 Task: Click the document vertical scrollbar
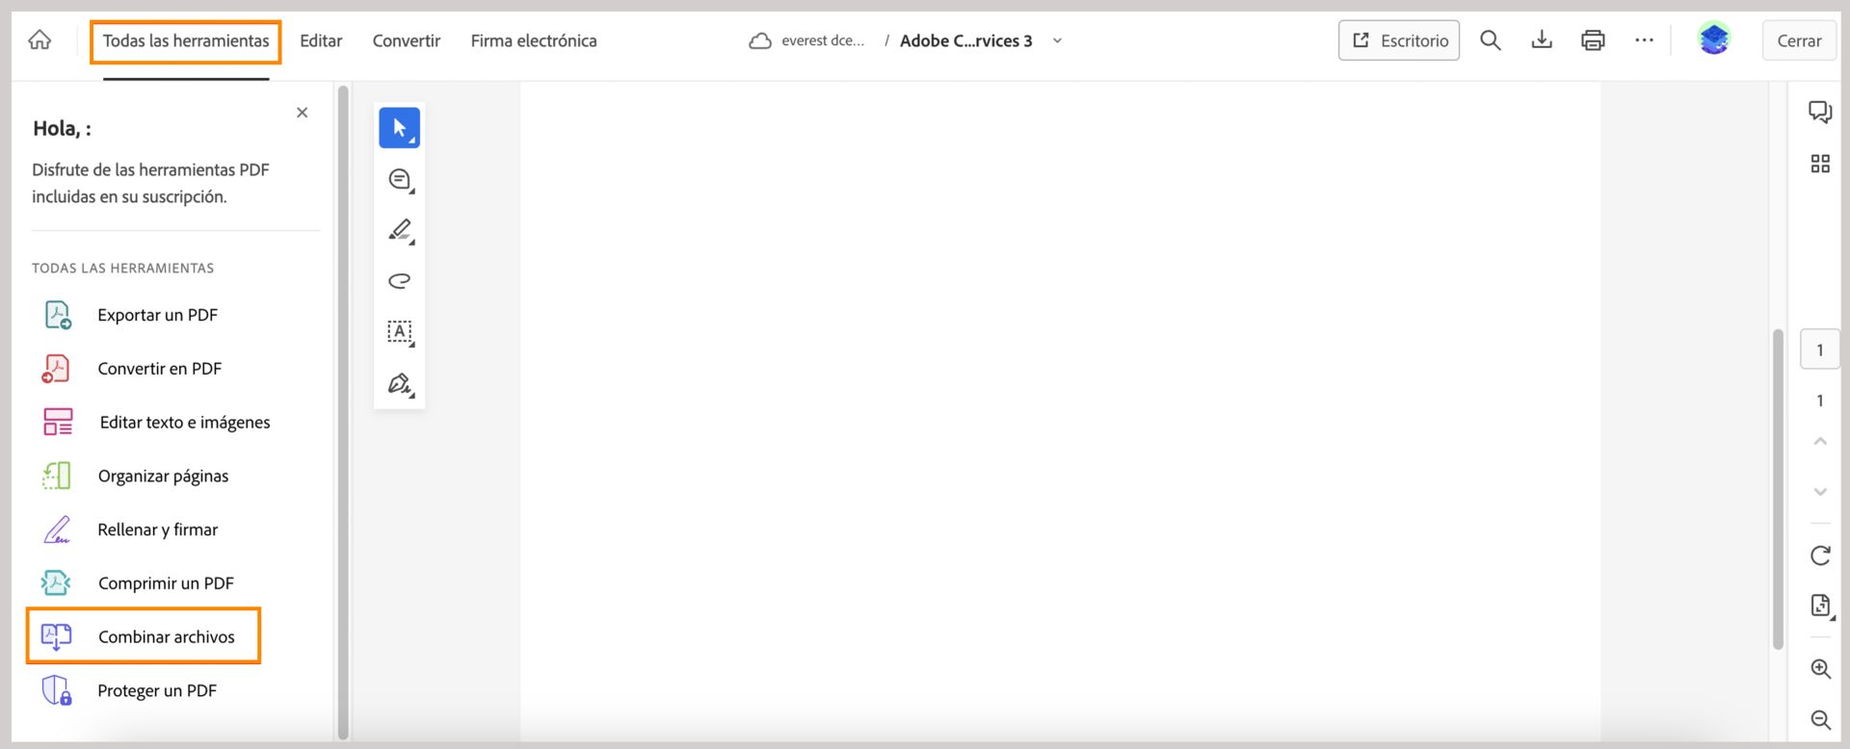pos(1778,489)
